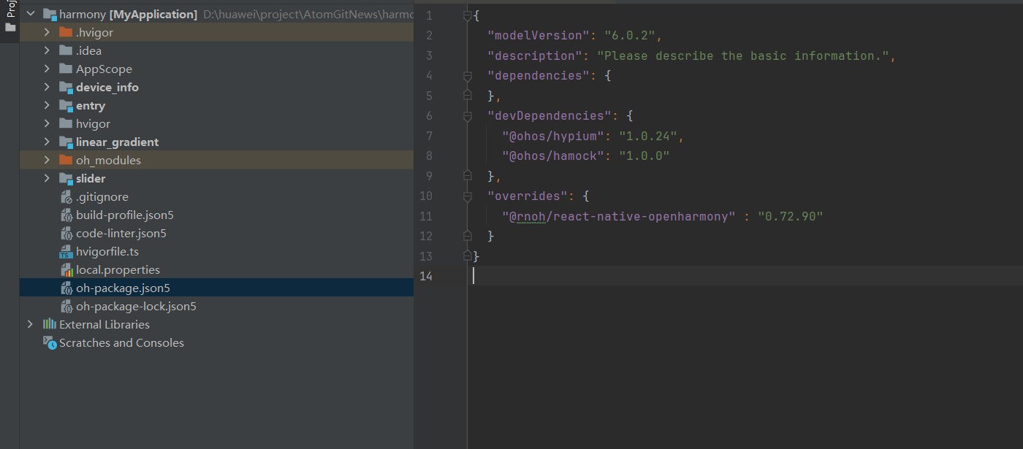Expand the linear_gradient module chevron
Image resolution: width=1023 pixels, height=449 pixels.
coord(47,142)
